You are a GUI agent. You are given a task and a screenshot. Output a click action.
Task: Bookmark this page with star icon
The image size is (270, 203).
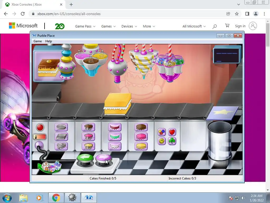coord(237,14)
